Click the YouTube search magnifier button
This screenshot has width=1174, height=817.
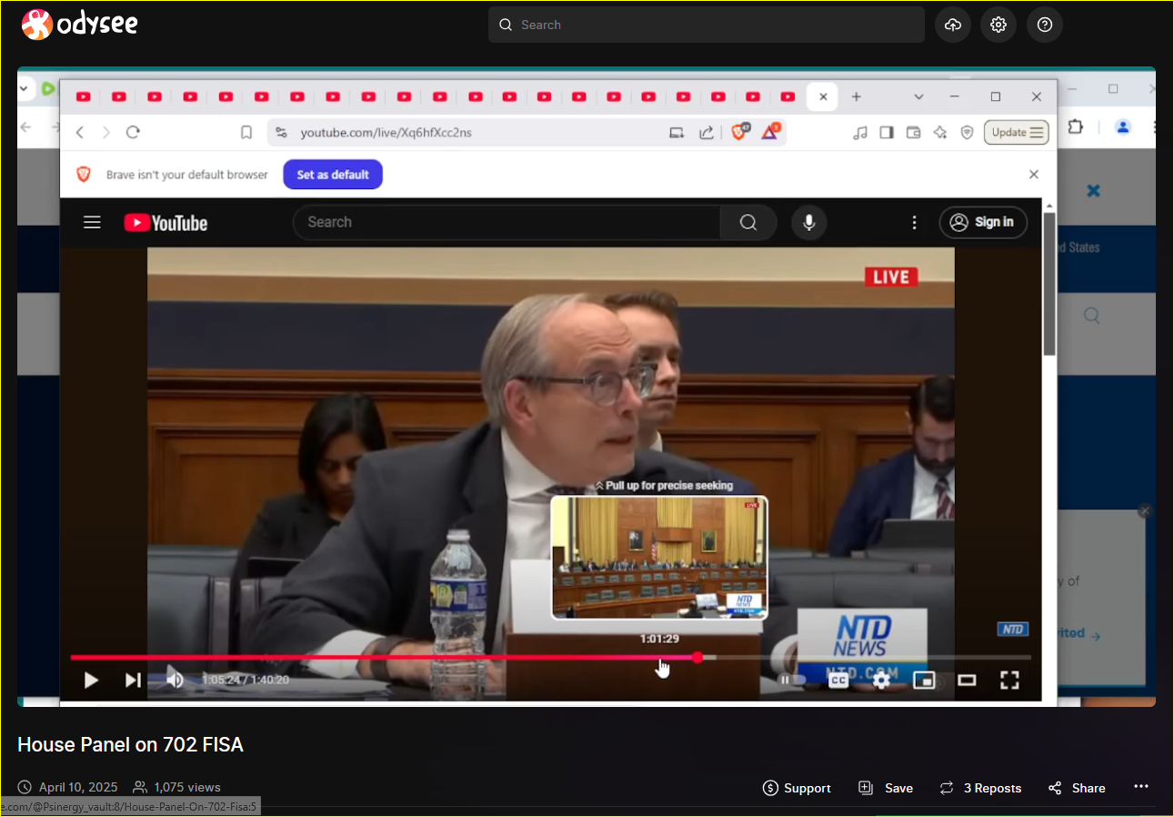pyautogui.click(x=748, y=222)
